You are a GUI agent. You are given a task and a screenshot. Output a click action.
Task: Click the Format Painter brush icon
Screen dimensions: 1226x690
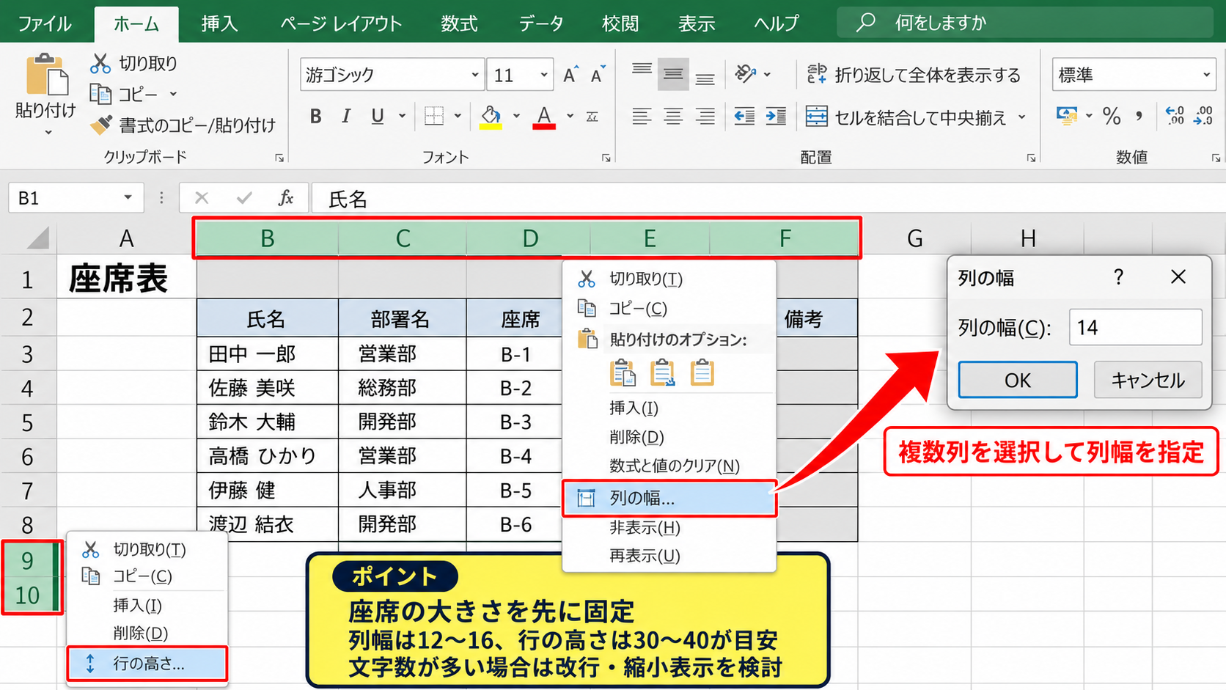point(100,125)
